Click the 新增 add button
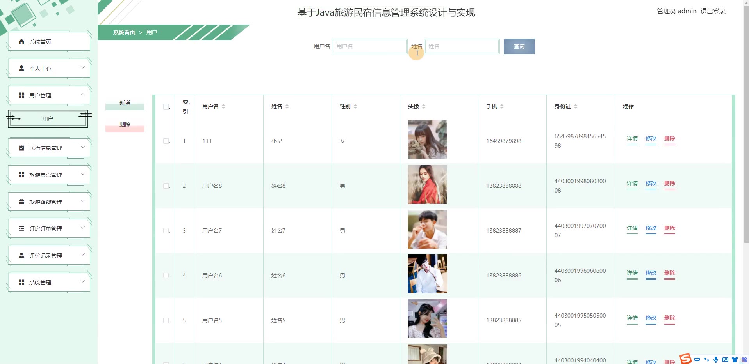The width and height of the screenshot is (749, 364). pos(125,103)
